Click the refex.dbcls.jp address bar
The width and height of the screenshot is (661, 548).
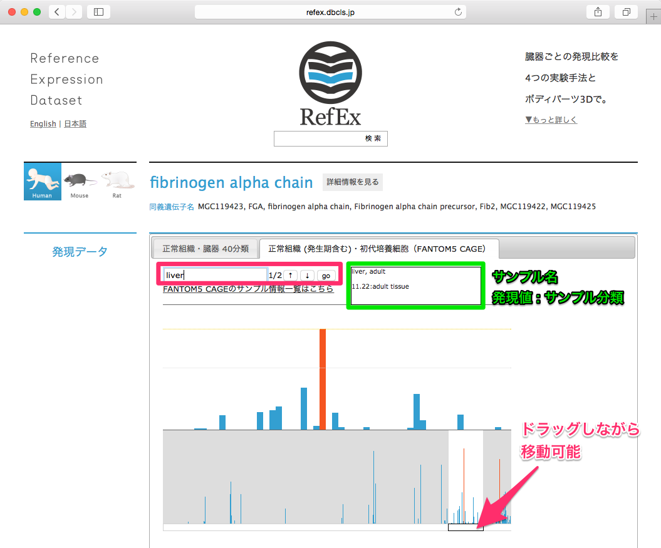click(x=330, y=13)
